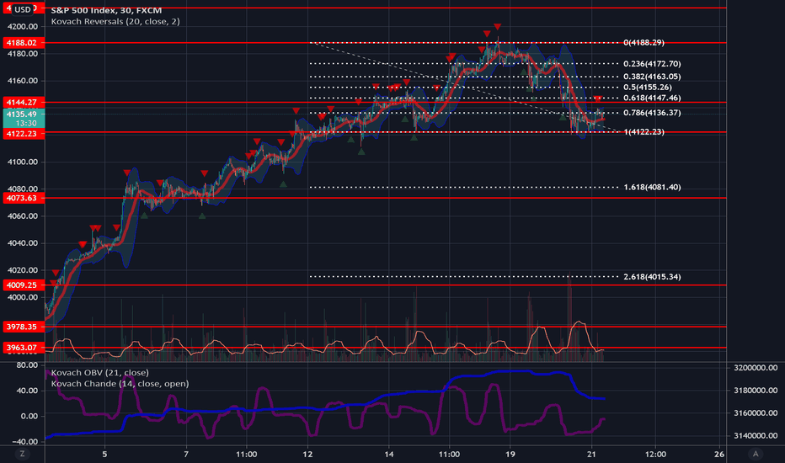
Task: Select the 1.618(4081.40) Fibonacci label
Action: pyautogui.click(x=652, y=187)
